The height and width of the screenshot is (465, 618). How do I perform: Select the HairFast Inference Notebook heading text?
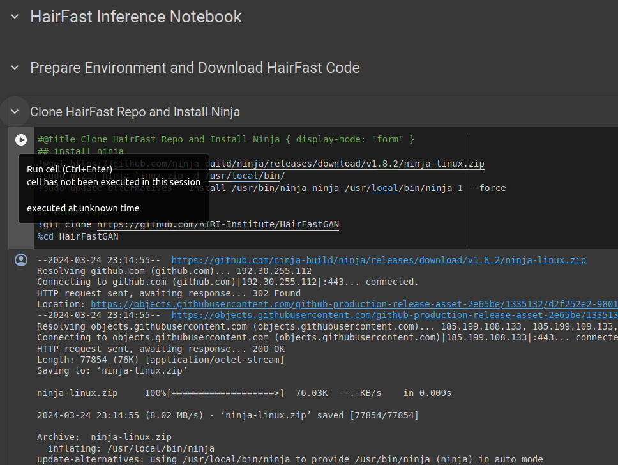135,17
